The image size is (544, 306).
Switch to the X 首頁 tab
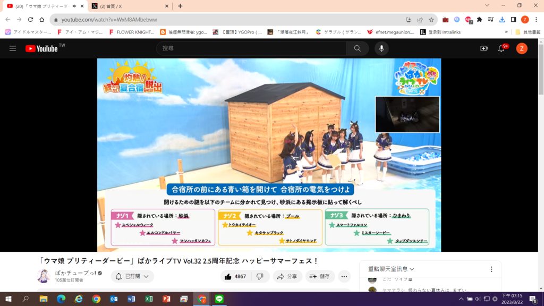coord(130,6)
